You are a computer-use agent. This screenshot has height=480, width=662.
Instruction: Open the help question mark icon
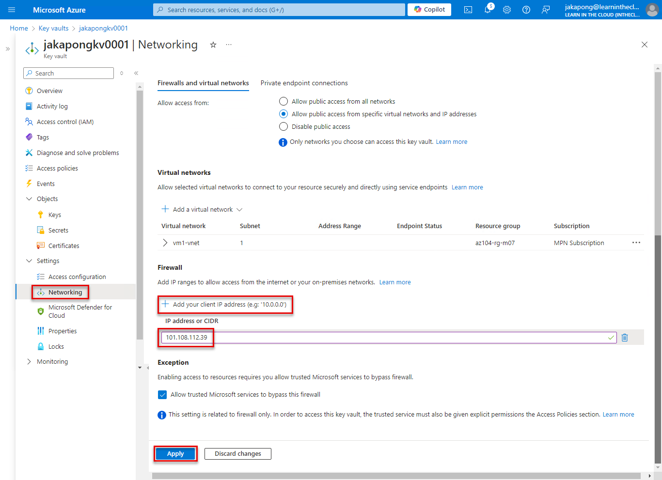click(x=526, y=10)
